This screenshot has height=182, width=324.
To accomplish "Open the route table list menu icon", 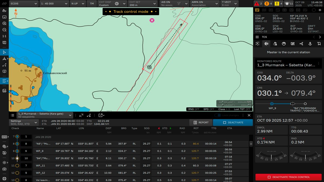I will [12, 115].
